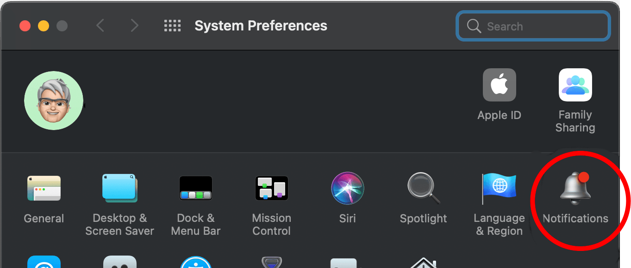Open the blue @ Internet Accounts icon
631x268 pixels.
click(x=44, y=262)
